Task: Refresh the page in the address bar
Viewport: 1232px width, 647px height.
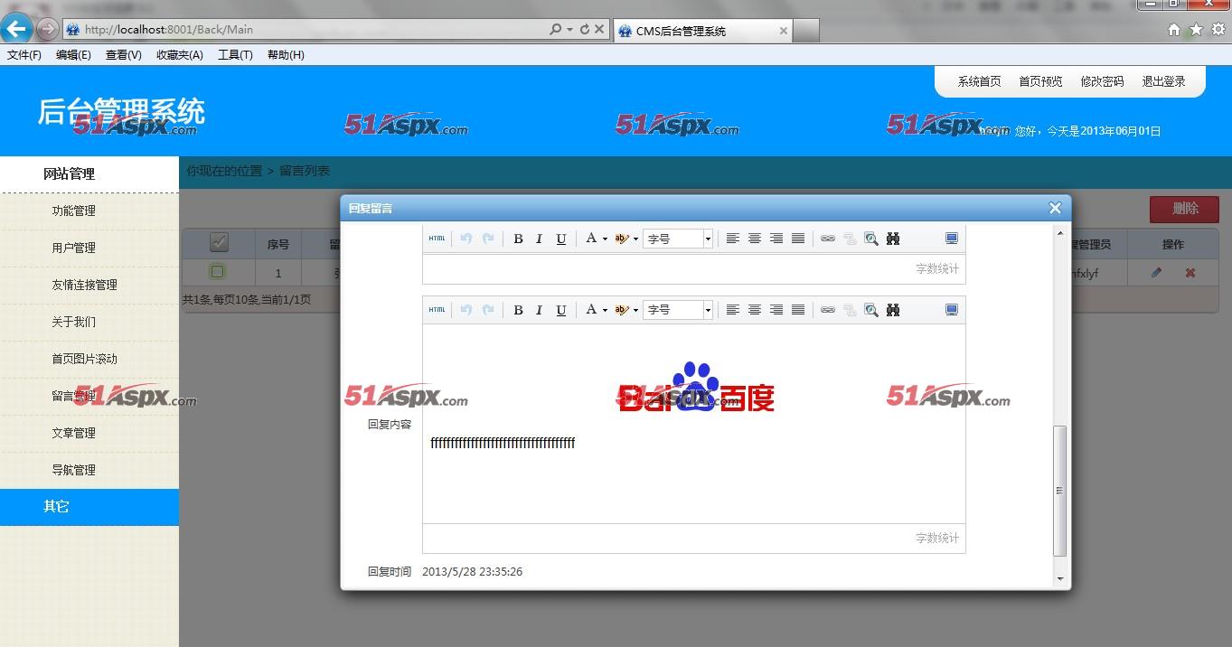Action: (x=585, y=29)
